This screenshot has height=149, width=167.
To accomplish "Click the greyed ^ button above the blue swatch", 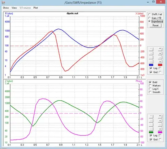I will pos(151,49).
